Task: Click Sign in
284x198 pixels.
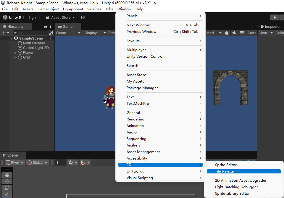Action: 34,17
